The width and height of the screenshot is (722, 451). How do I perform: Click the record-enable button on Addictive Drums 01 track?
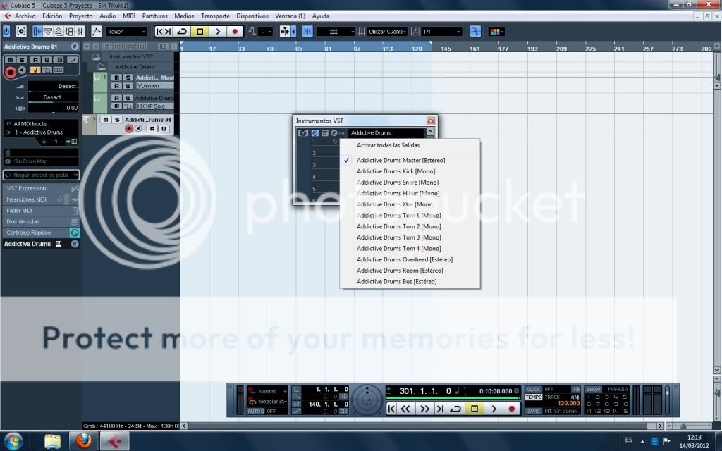pos(129,129)
